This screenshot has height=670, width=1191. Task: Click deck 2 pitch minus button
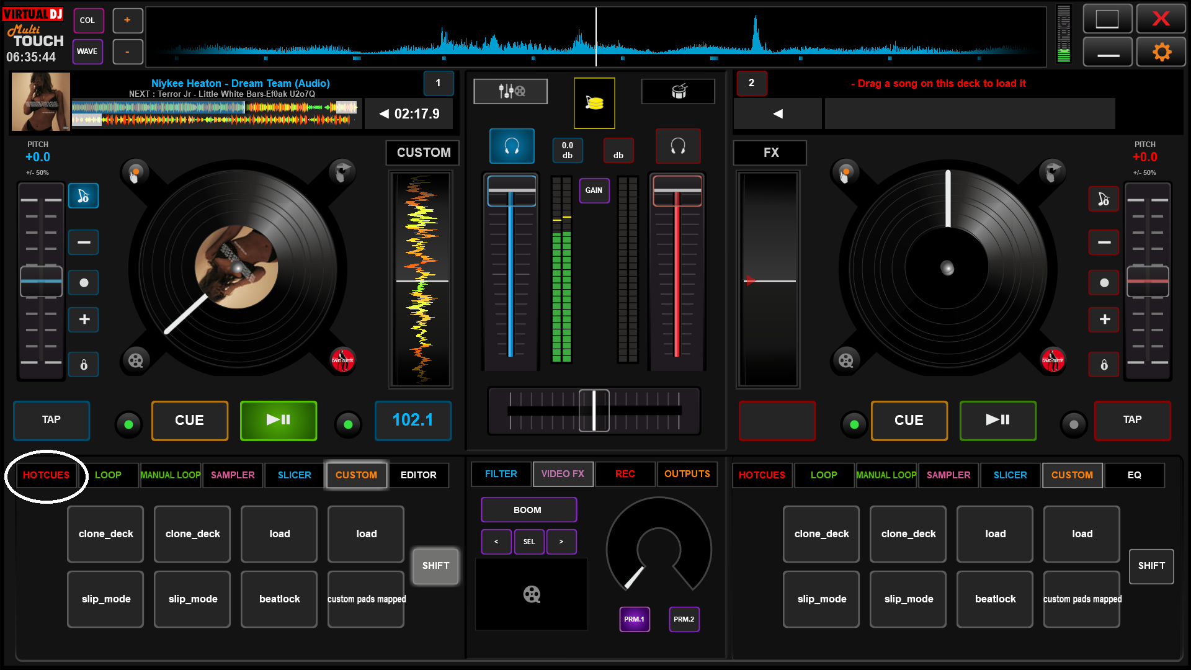pos(1104,242)
